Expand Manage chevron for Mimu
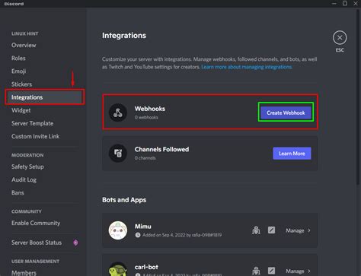Screen dimensions: 361x276 (x=309, y=230)
